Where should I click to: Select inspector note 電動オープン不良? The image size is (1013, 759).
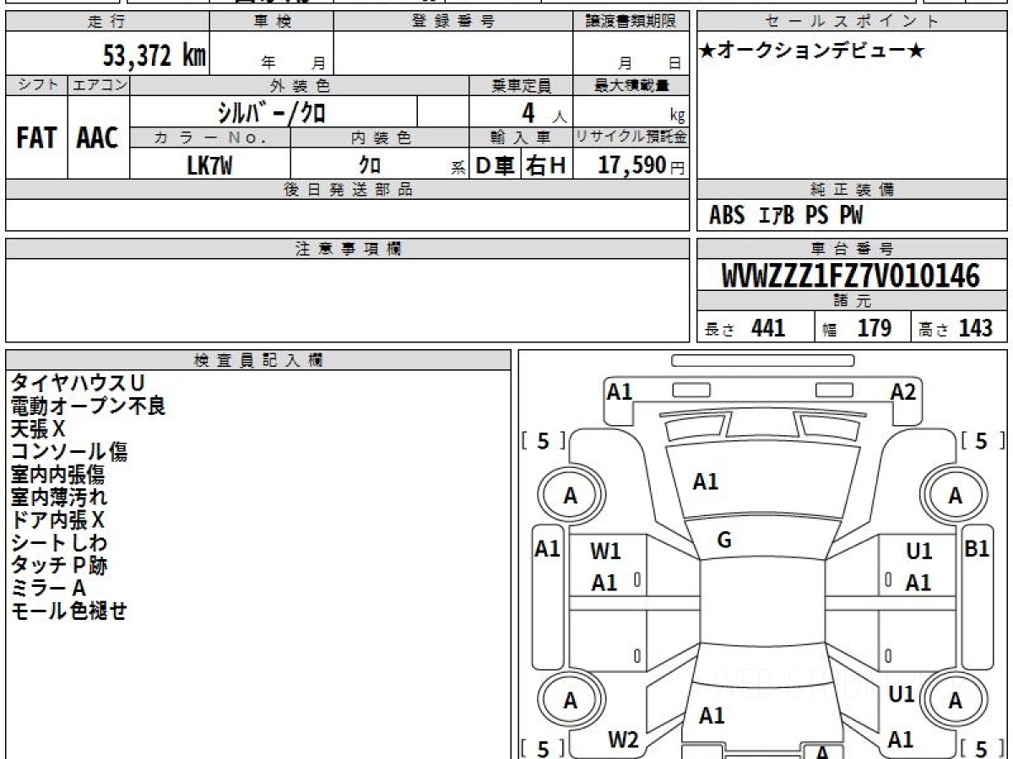coord(88,406)
